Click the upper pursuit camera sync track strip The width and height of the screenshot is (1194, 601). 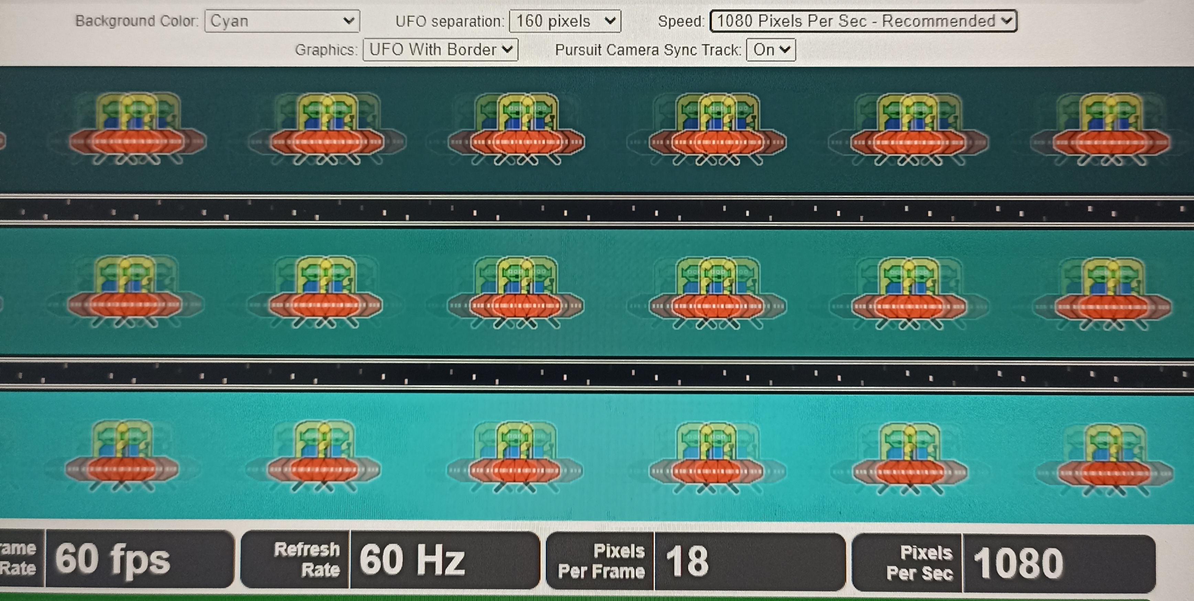point(597,211)
